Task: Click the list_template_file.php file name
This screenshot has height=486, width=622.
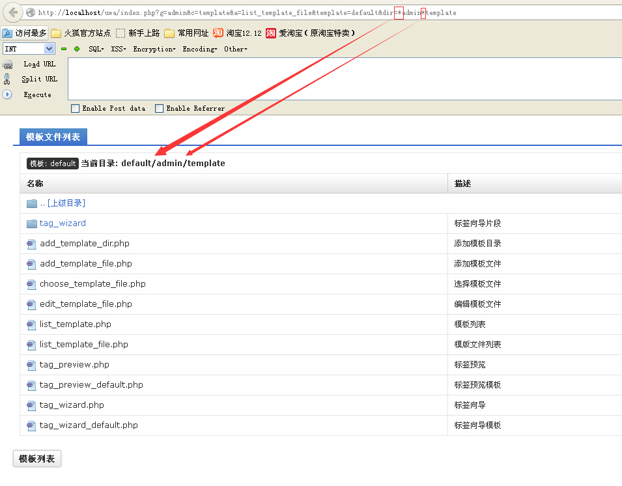Action: coord(84,345)
